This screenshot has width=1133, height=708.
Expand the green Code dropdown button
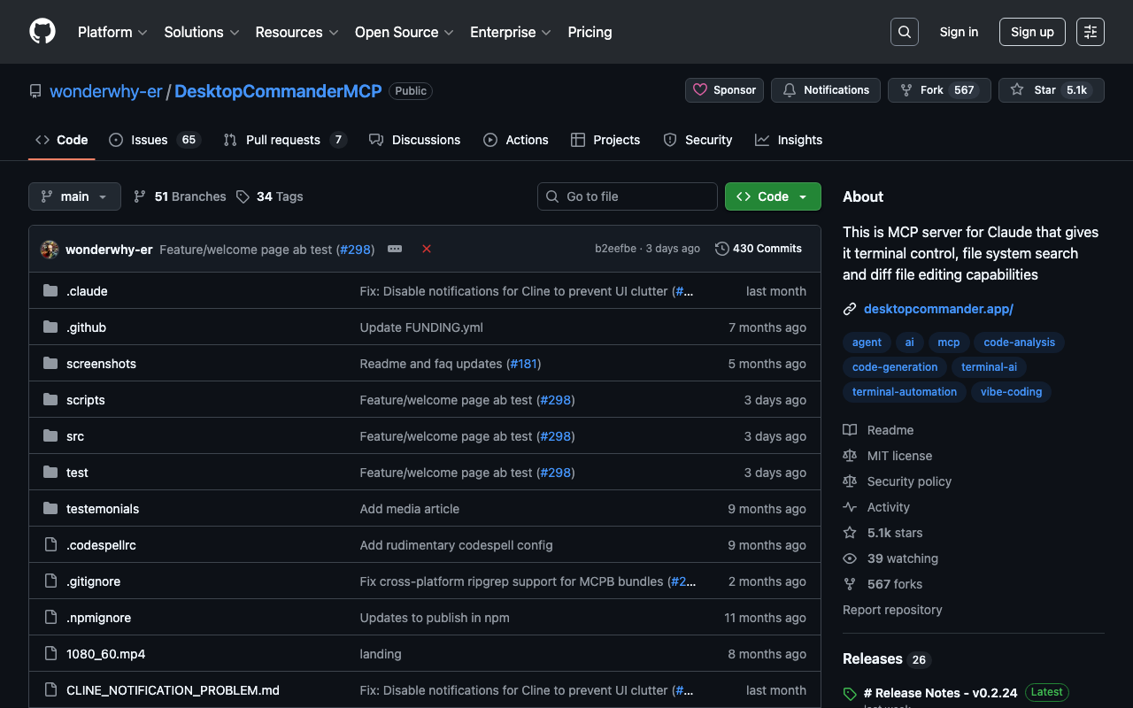(x=772, y=196)
